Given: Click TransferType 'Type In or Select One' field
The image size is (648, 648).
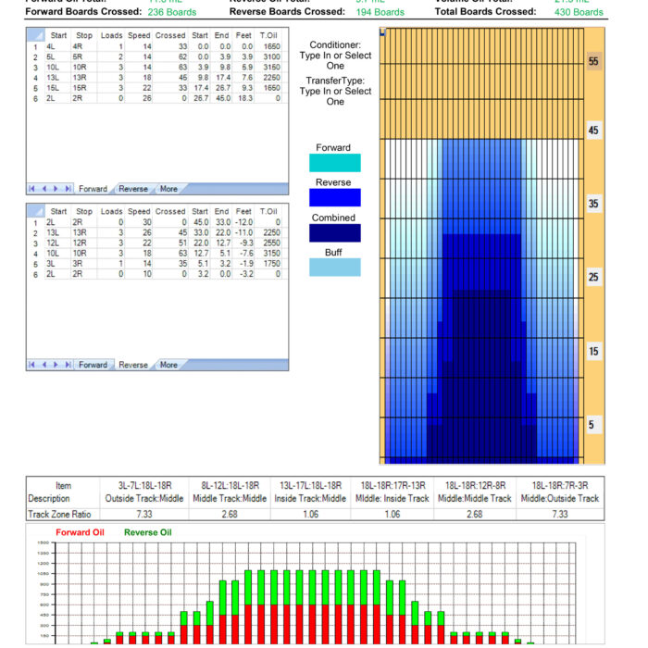Looking at the screenshot, I should click(x=335, y=96).
